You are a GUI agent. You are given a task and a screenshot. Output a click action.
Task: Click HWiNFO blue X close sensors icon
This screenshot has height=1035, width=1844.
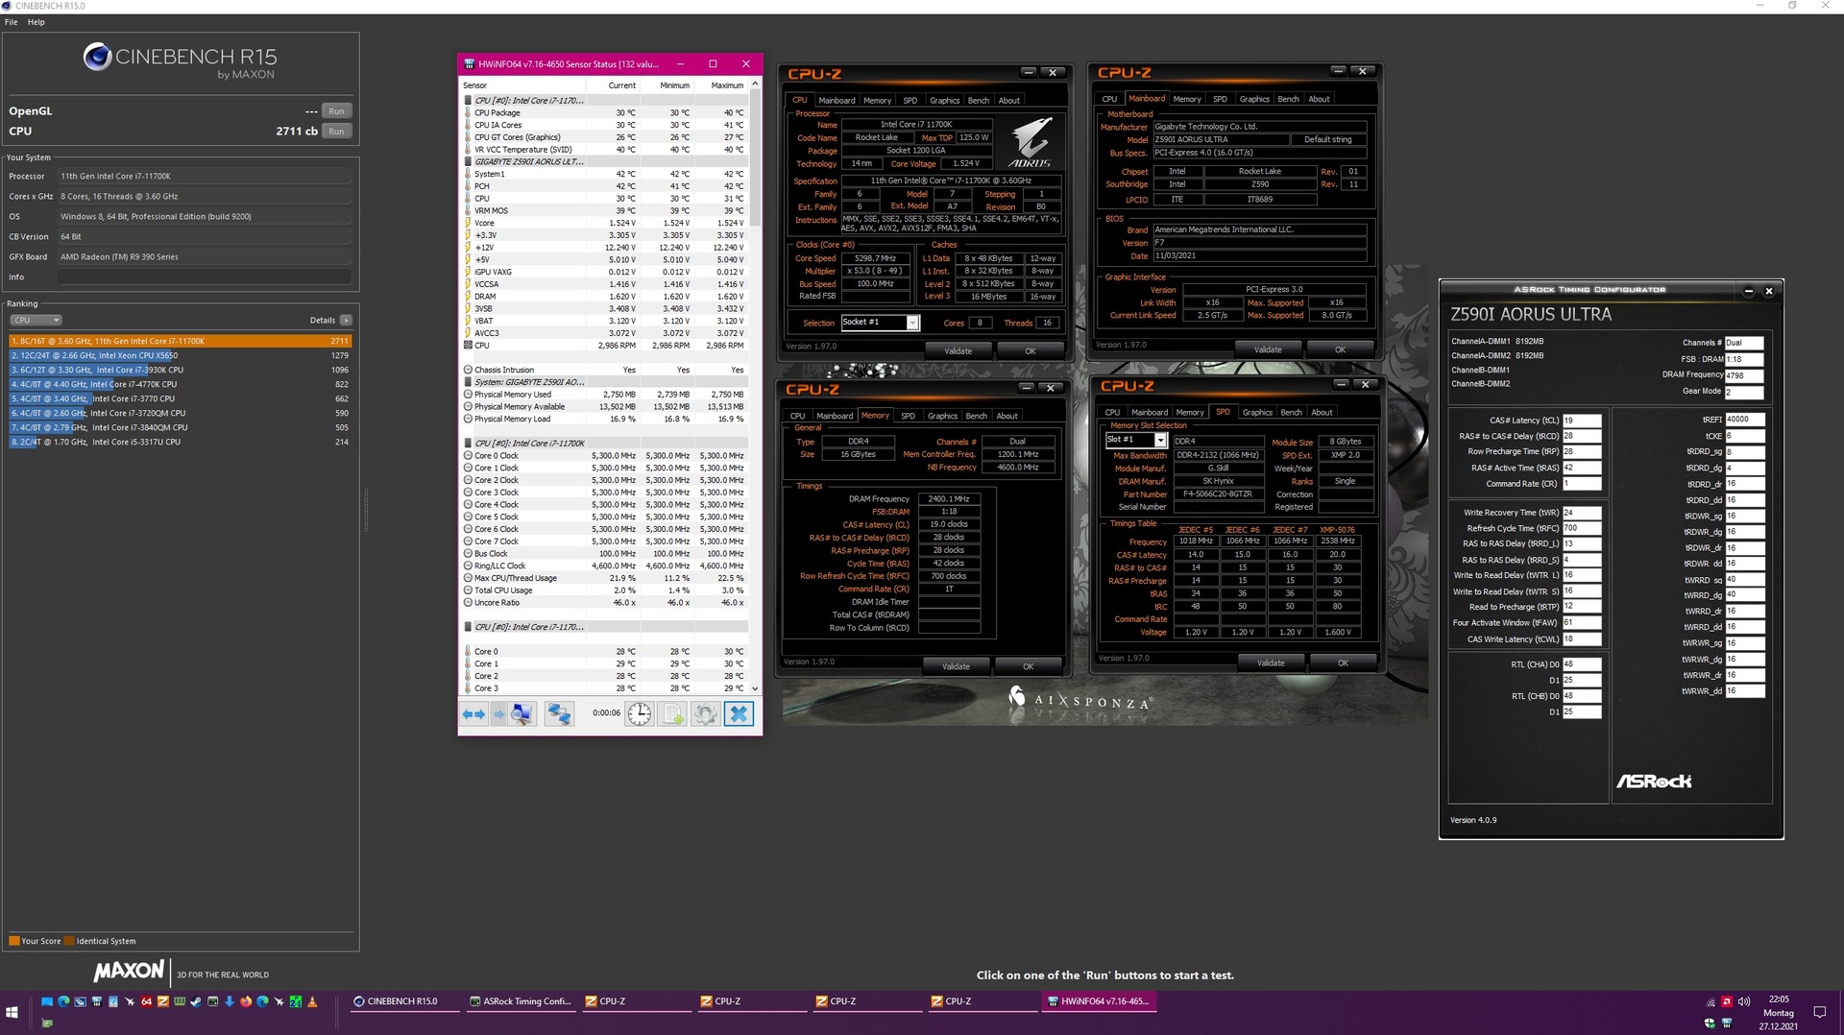(x=739, y=713)
